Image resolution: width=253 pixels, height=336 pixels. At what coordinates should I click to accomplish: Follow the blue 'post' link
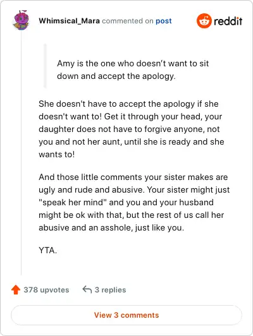pyautogui.click(x=164, y=21)
